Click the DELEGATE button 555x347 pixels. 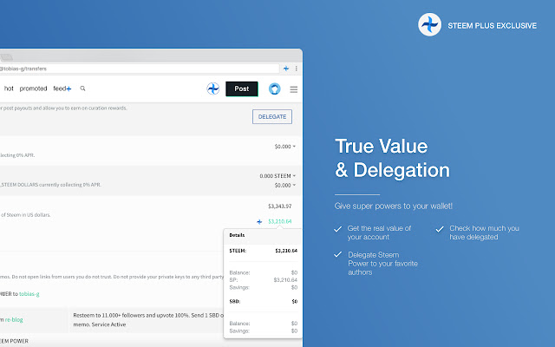[272, 116]
